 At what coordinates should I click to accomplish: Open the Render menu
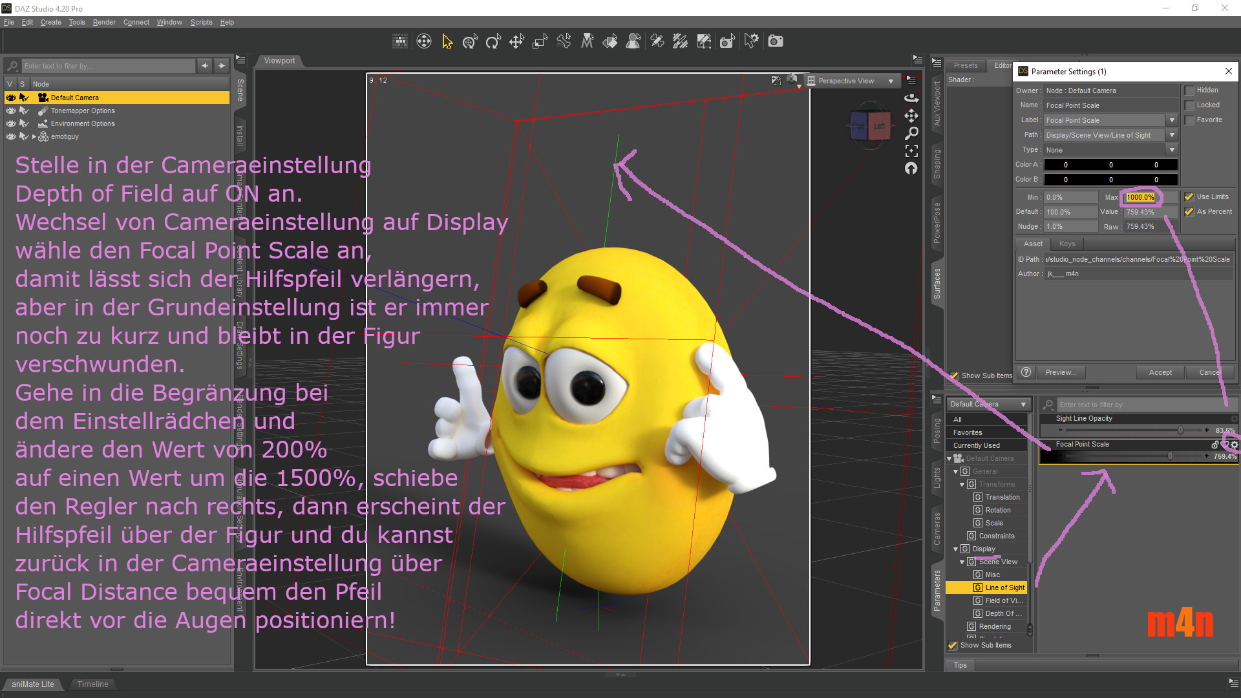click(x=103, y=22)
